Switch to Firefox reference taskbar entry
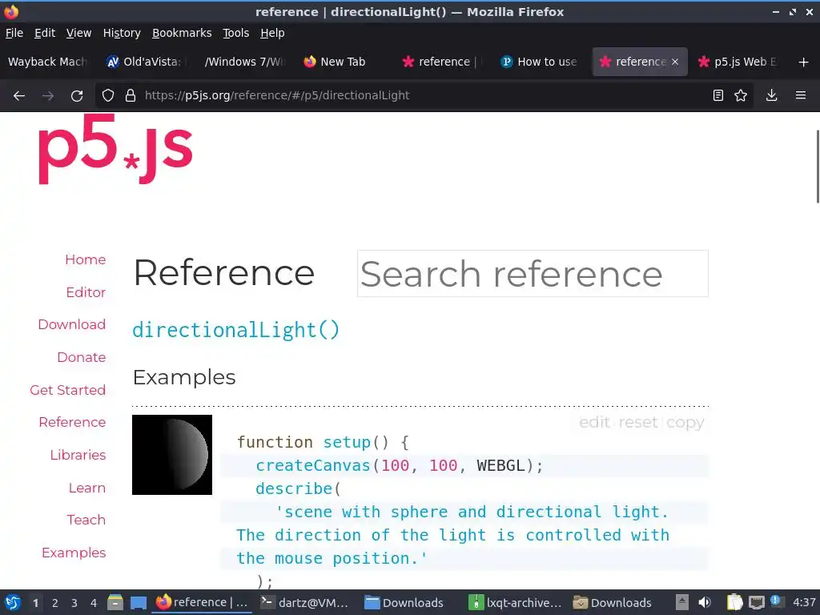The image size is (820, 615). [202, 602]
